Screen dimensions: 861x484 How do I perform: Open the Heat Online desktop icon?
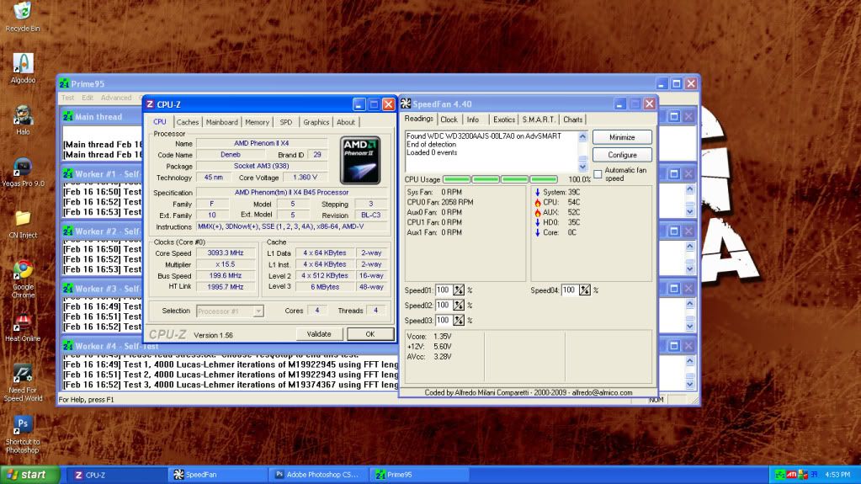[x=23, y=322]
